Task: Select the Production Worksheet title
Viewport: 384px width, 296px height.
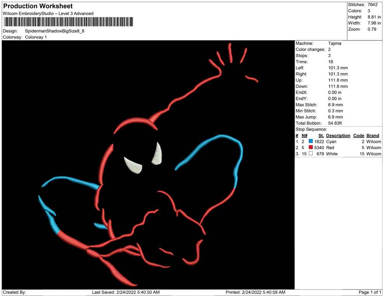Action: pos(38,6)
